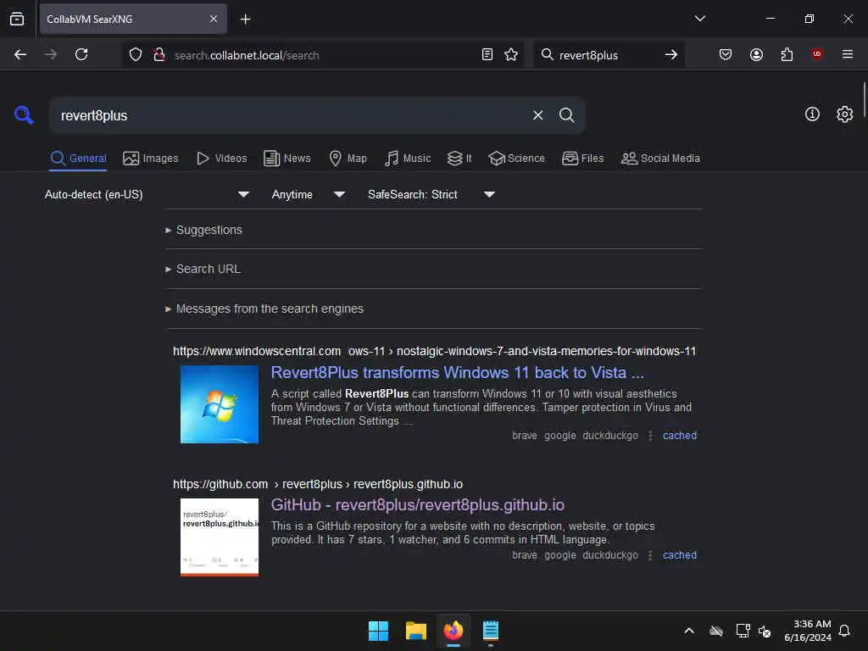The width and height of the screenshot is (868, 651).
Task: Switch to Videos category
Action: pos(221,159)
